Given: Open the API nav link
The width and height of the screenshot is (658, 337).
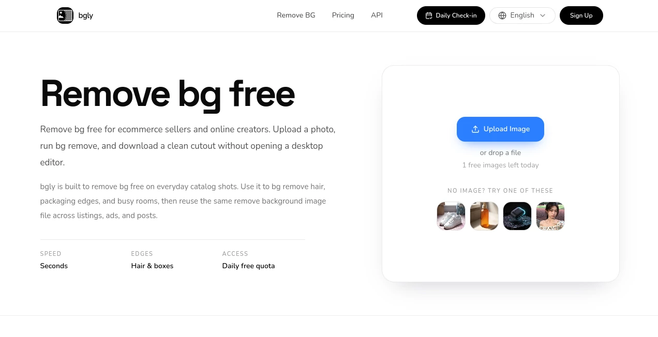Looking at the screenshot, I should 377,16.
